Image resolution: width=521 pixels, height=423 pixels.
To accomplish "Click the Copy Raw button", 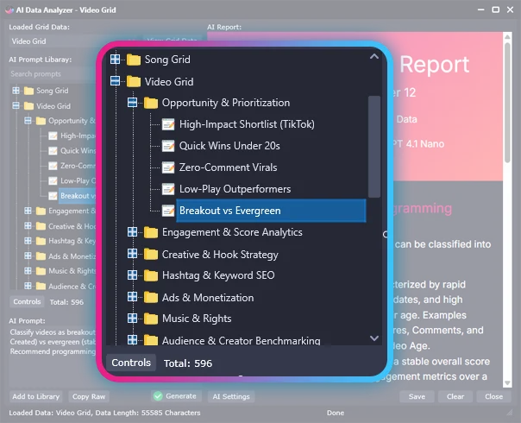I will pos(88,396).
